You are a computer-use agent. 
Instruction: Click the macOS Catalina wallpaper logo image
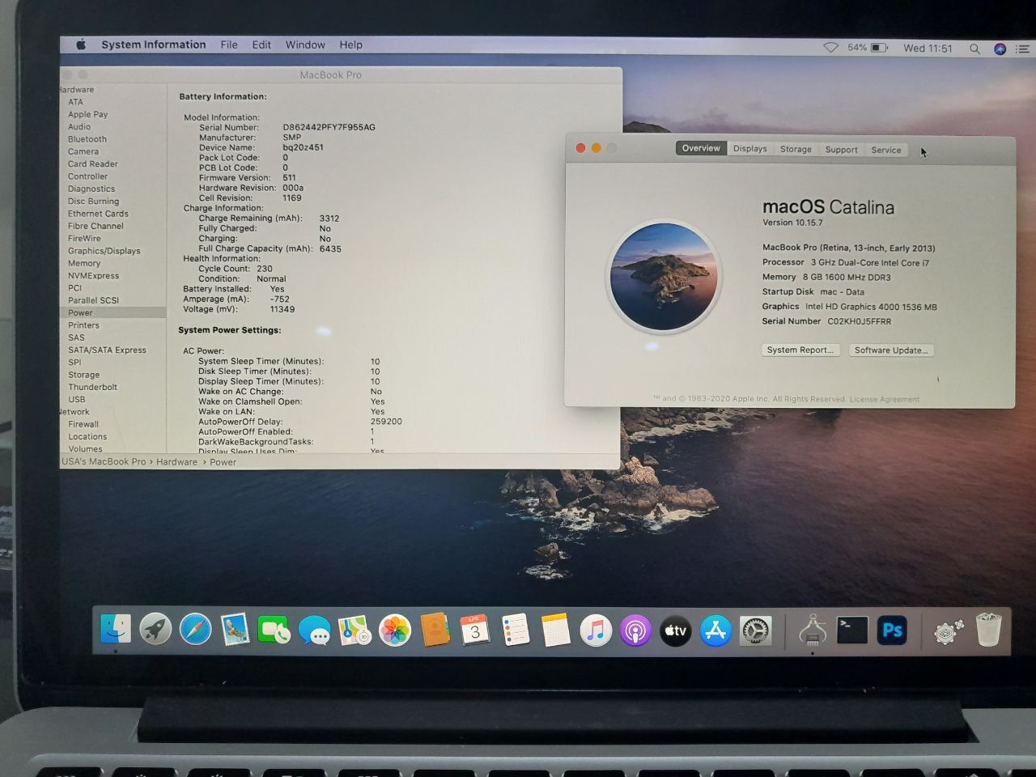click(x=664, y=277)
